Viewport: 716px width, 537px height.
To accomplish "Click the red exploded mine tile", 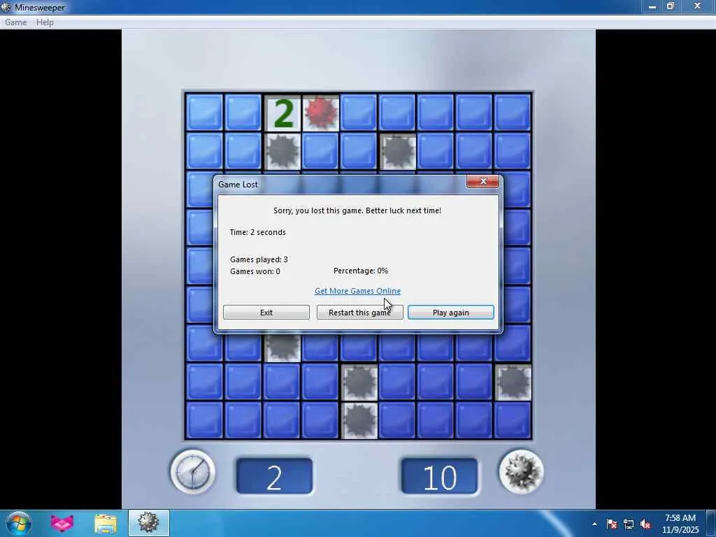I will click(320, 113).
